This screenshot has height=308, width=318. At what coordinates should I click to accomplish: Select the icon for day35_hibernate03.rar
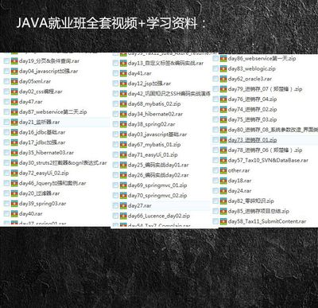[14, 153]
